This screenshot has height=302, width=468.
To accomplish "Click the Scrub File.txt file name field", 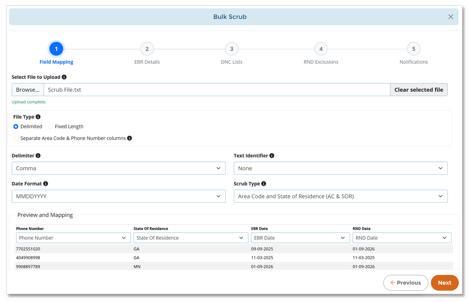I will pyautogui.click(x=217, y=90).
